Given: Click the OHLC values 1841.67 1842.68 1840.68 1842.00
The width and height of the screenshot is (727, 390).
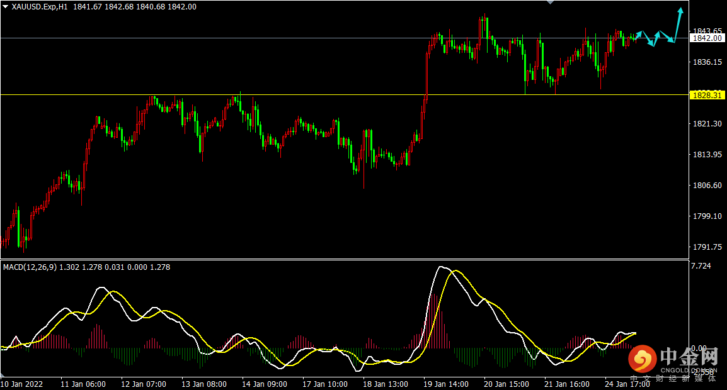Looking at the screenshot, I should tap(134, 7).
